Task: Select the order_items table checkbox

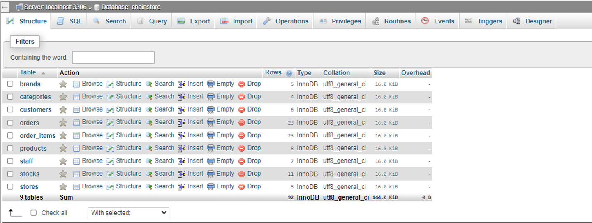Action: (10, 135)
